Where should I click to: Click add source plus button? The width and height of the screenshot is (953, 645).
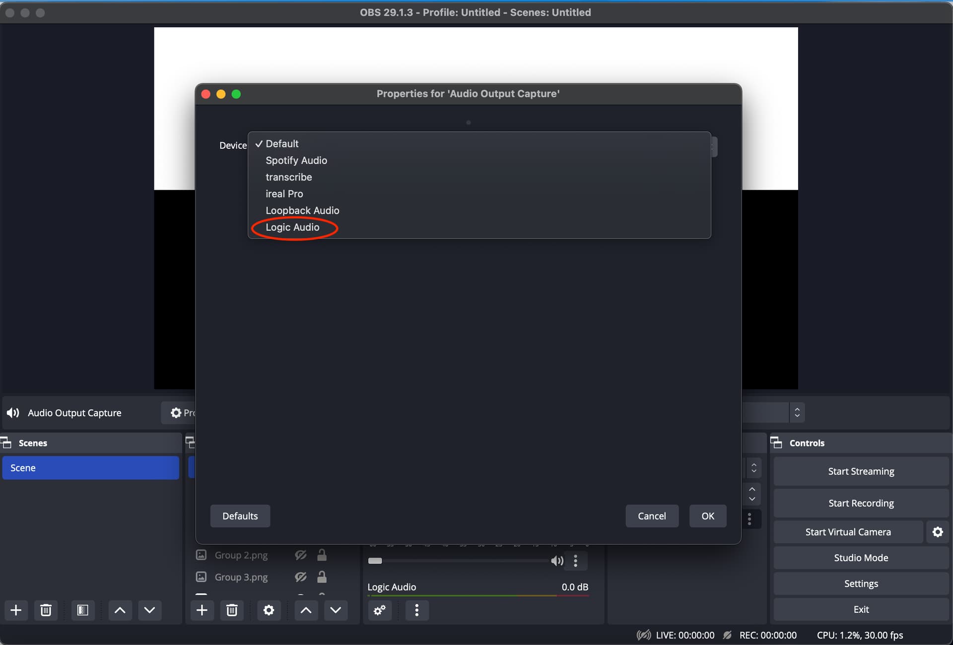pos(202,610)
